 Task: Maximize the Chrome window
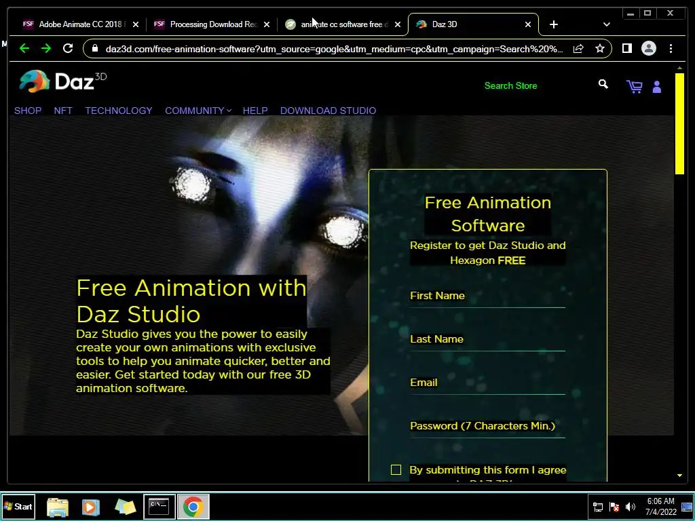click(x=647, y=14)
